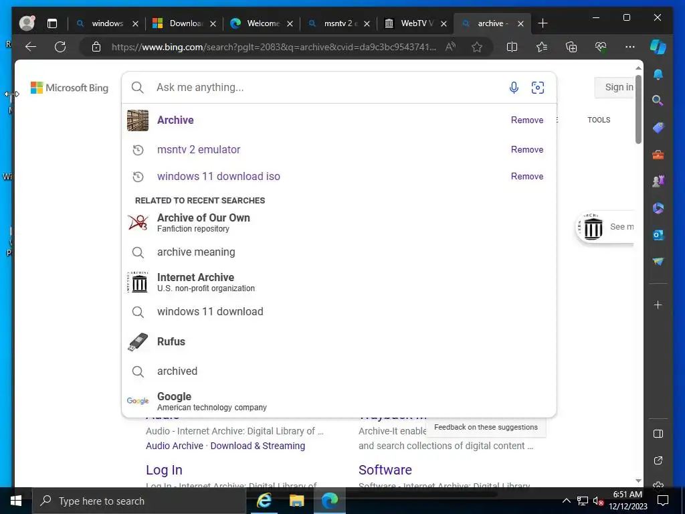Choose archive meaning suggestion
The image size is (685, 514).
(x=338, y=252)
